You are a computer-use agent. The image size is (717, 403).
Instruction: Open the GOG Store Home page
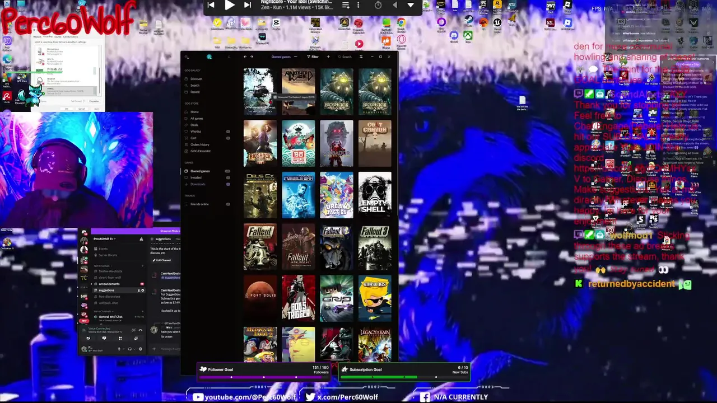191,112
